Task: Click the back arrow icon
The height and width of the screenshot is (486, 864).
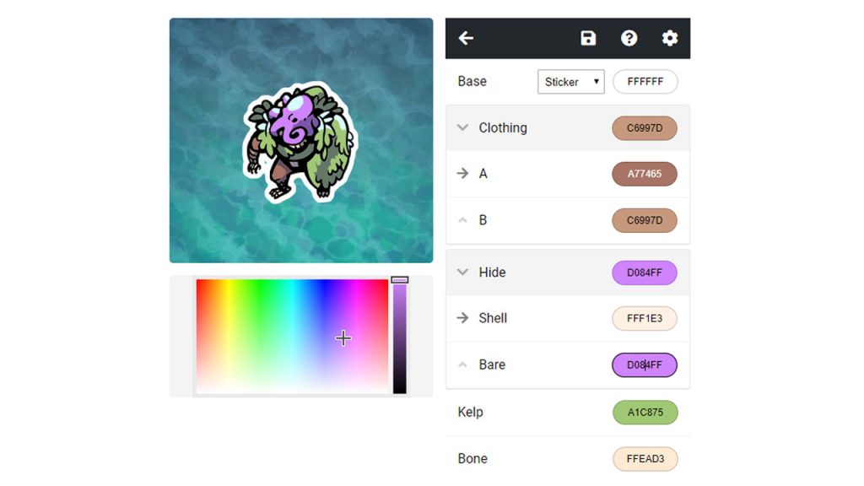Action: 466,38
